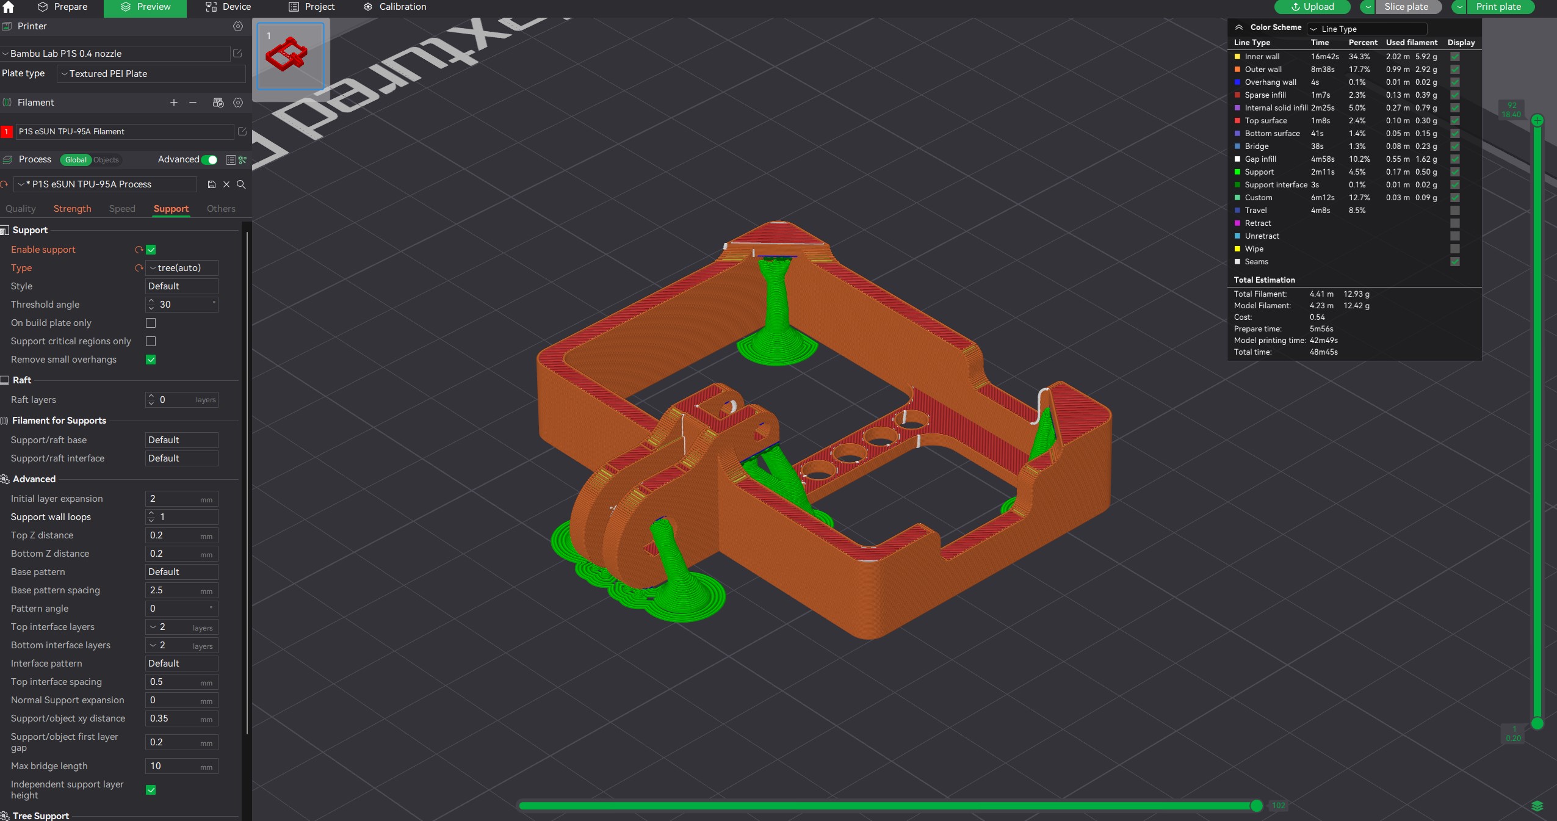
Task: Click the red filament 1 color swatch
Action: click(x=7, y=131)
